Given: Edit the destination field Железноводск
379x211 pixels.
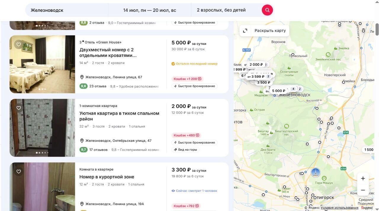Looking at the screenshot, I should [x=67, y=10].
